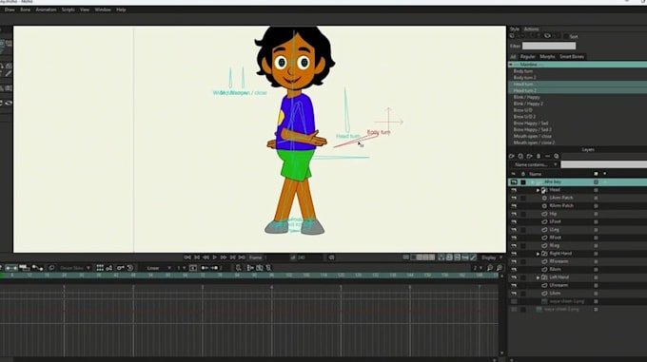This screenshot has height=362, width=647.
Task: Play the animation
Action: pos(215,257)
